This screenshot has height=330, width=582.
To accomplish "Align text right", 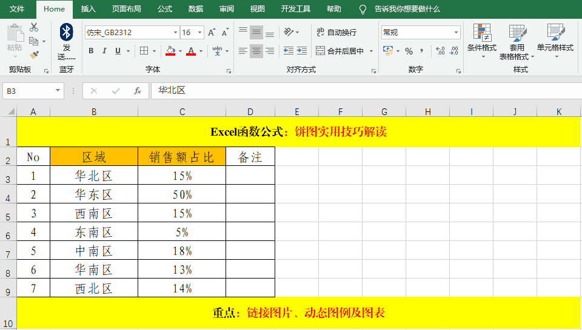I will pos(270,51).
